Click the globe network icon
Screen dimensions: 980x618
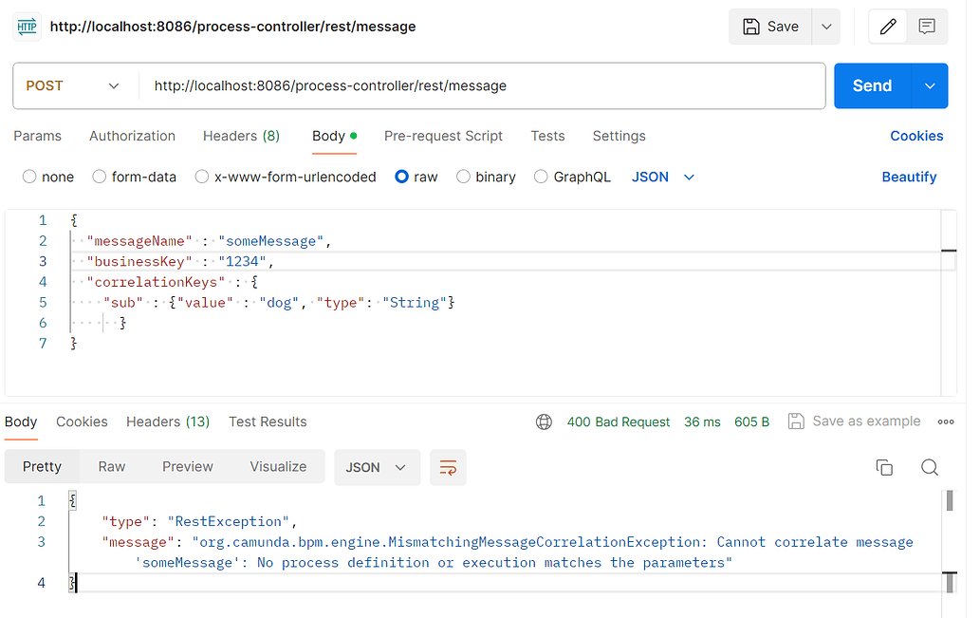coord(544,422)
